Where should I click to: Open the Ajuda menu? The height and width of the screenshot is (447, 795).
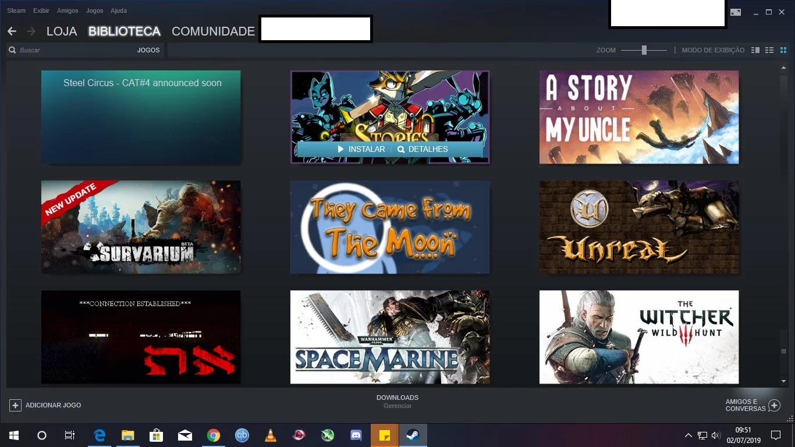tap(119, 10)
